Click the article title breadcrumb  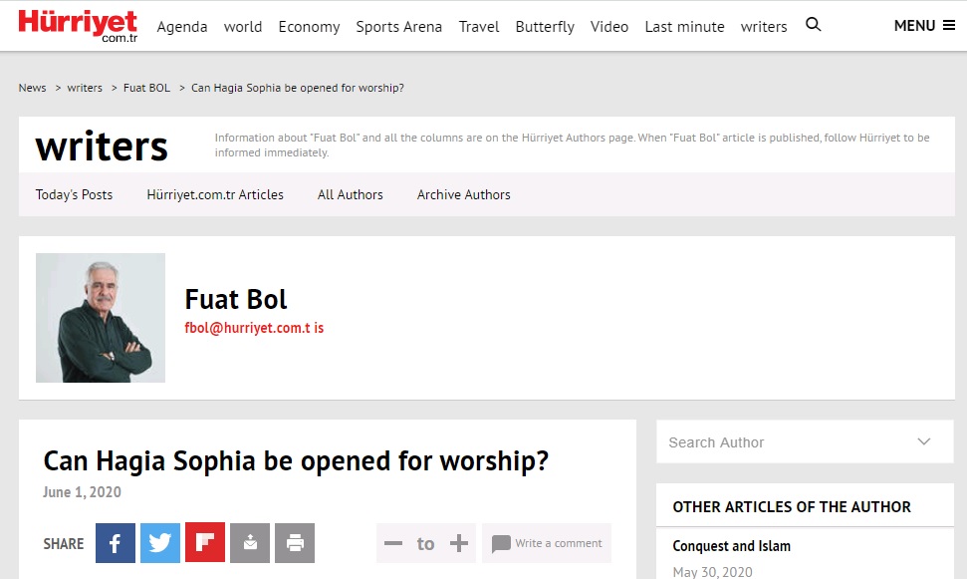tap(298, 88)
